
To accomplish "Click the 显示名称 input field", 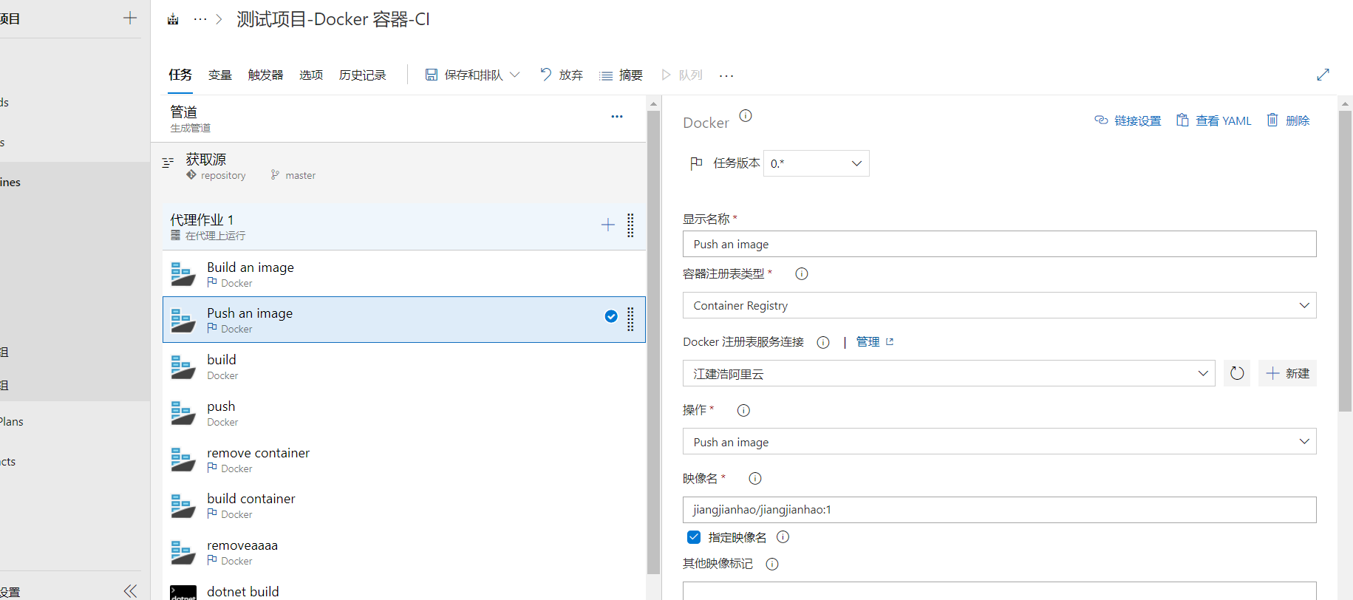I will coord(999,244).
